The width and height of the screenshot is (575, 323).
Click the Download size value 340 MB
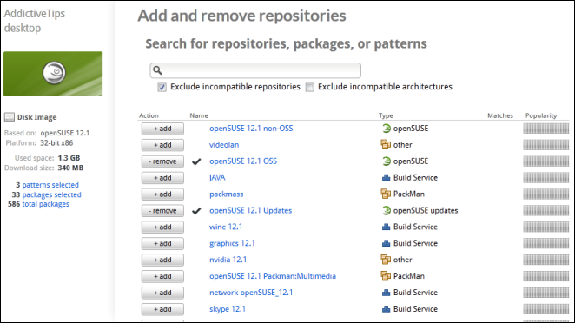coord(70,168)
